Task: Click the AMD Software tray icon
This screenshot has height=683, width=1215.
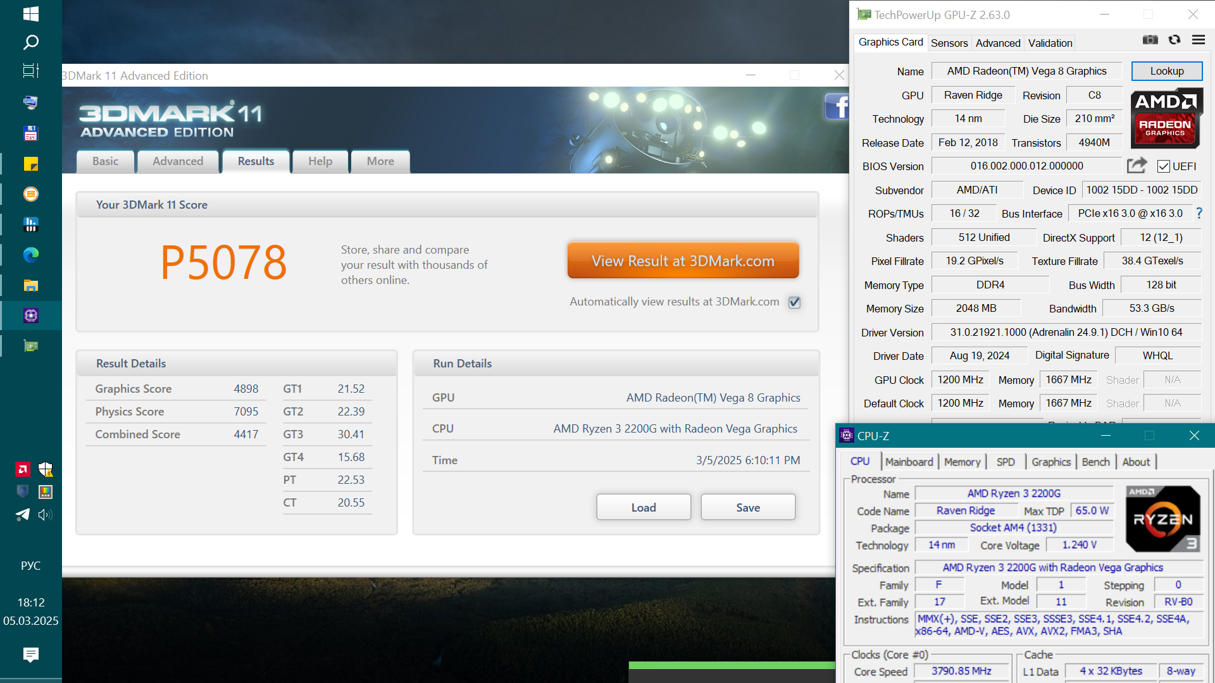Action: tap(22, 469)
